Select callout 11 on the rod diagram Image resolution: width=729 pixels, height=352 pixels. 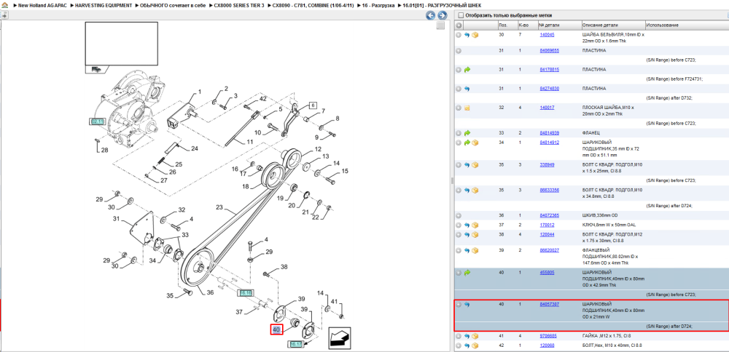point(249,141)
